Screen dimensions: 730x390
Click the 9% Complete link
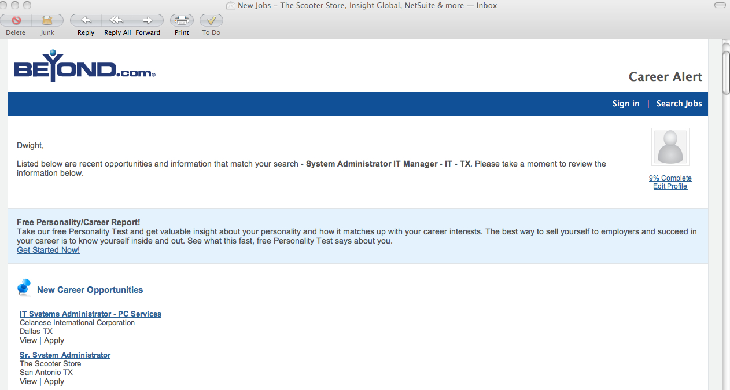[670, 178]
